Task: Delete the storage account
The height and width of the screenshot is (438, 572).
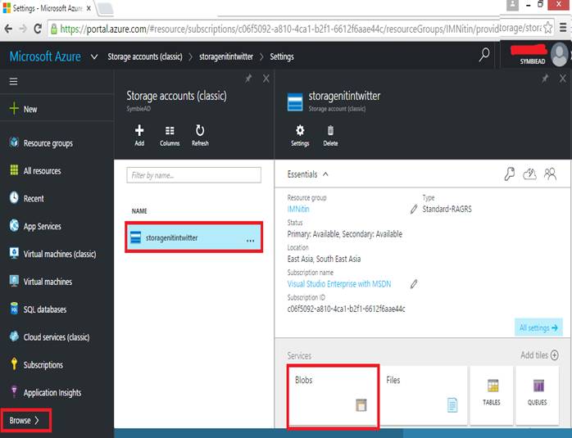Action: click(x=330, y=135)
